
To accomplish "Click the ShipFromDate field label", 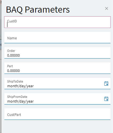I will (17, 97).
